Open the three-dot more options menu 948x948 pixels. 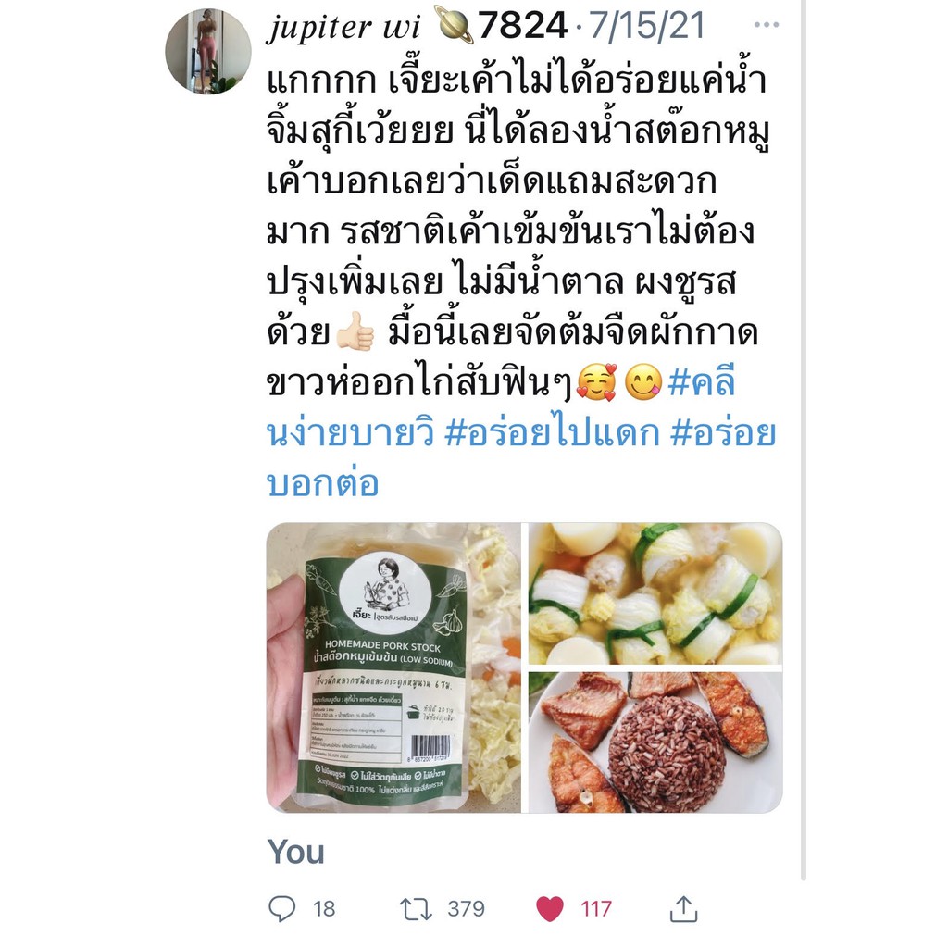pyautogui.click(x=767, y=25)
